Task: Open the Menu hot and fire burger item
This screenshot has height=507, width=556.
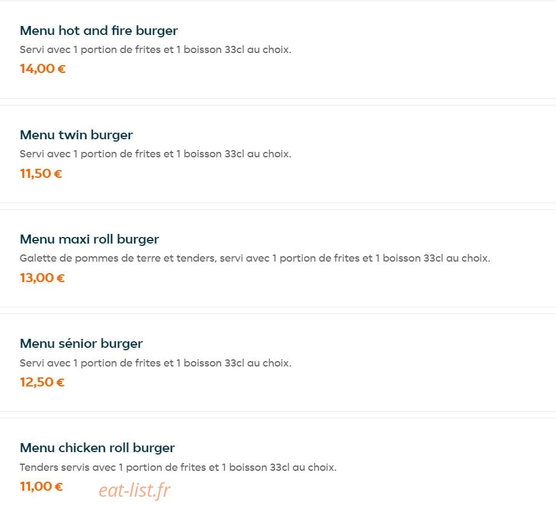Action: click(98, 31)
